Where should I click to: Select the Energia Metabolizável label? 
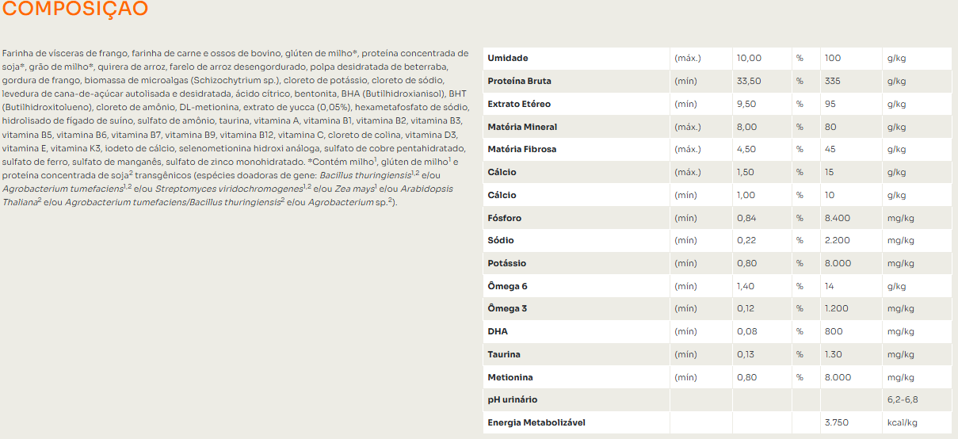click(536, 422)
